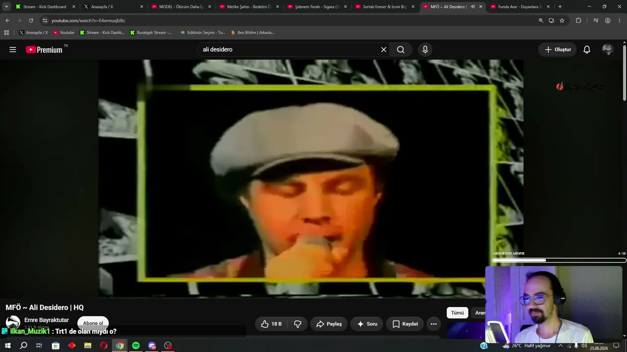
Task: Open browser zoom magnifier in address bar
Action: (541, 21)
